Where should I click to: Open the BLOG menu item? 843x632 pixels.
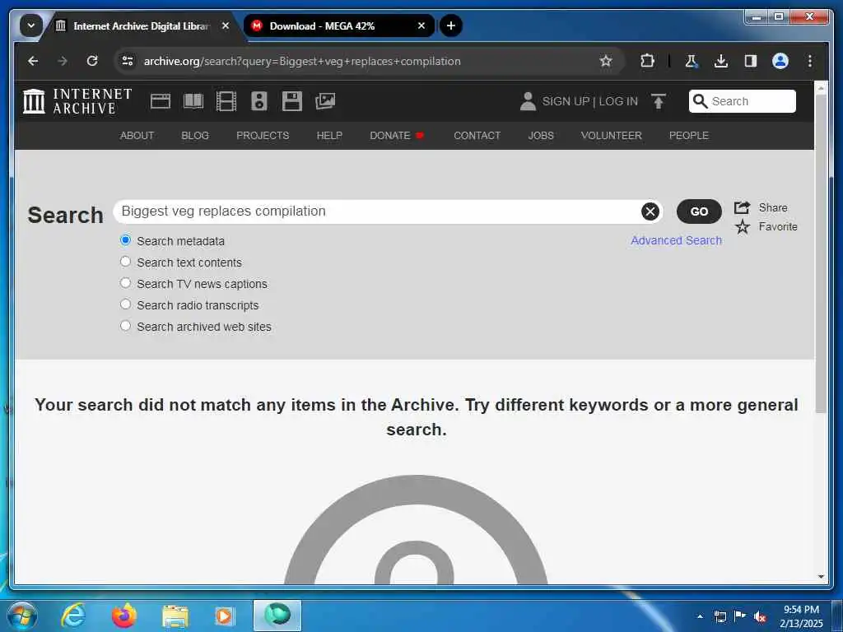[x=195, y=136]
